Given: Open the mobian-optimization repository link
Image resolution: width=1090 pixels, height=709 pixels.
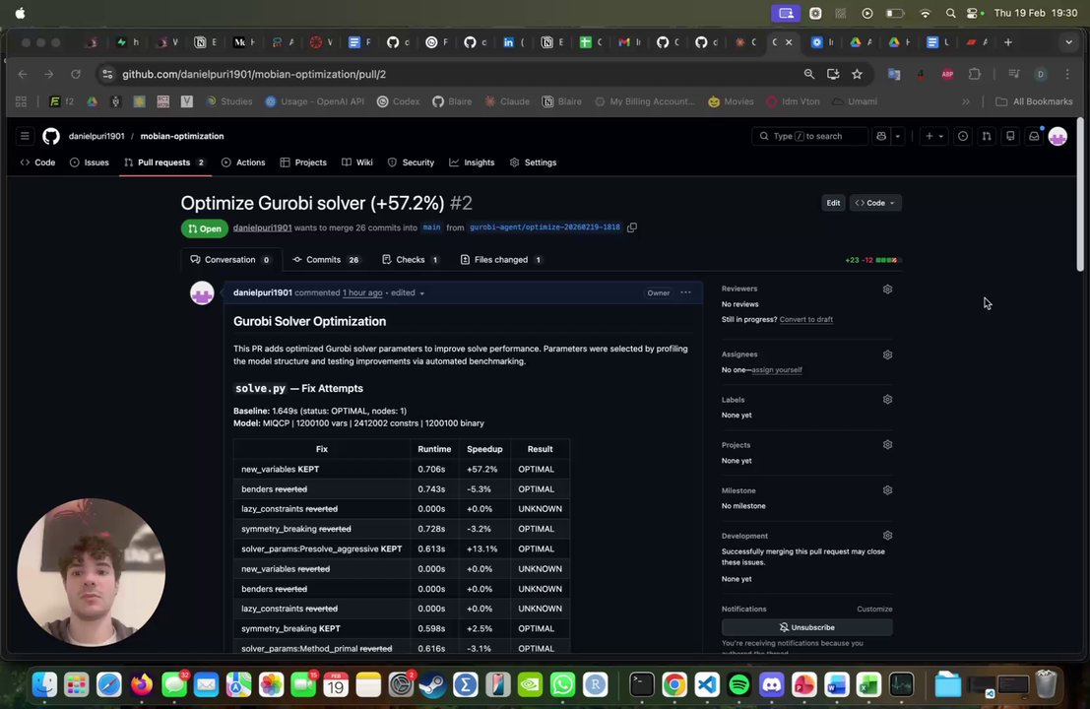Looking at the screenshot, I should point(182,136).
